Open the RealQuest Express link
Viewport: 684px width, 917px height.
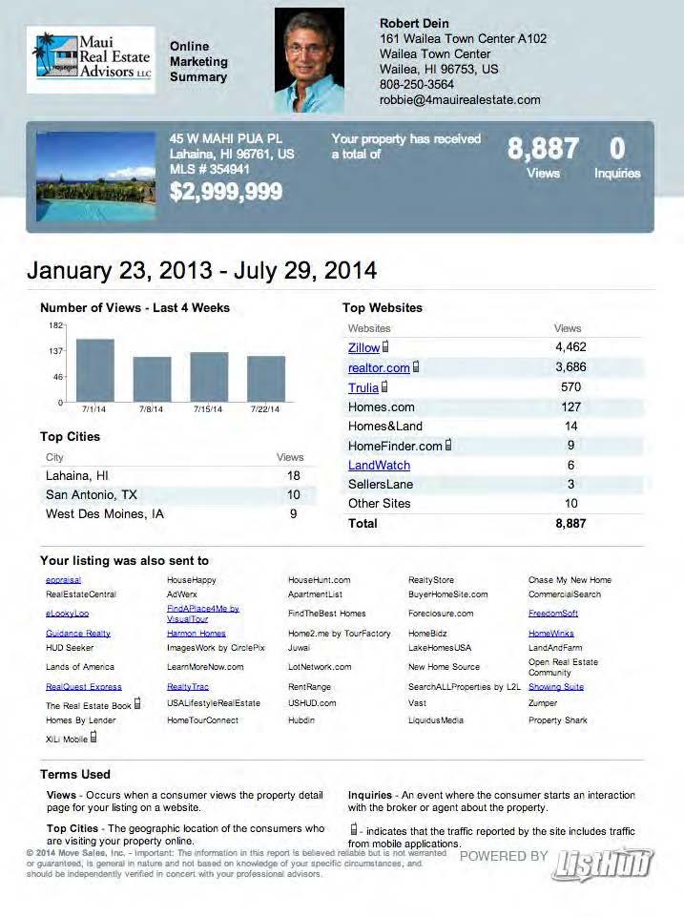pos(84,687)
